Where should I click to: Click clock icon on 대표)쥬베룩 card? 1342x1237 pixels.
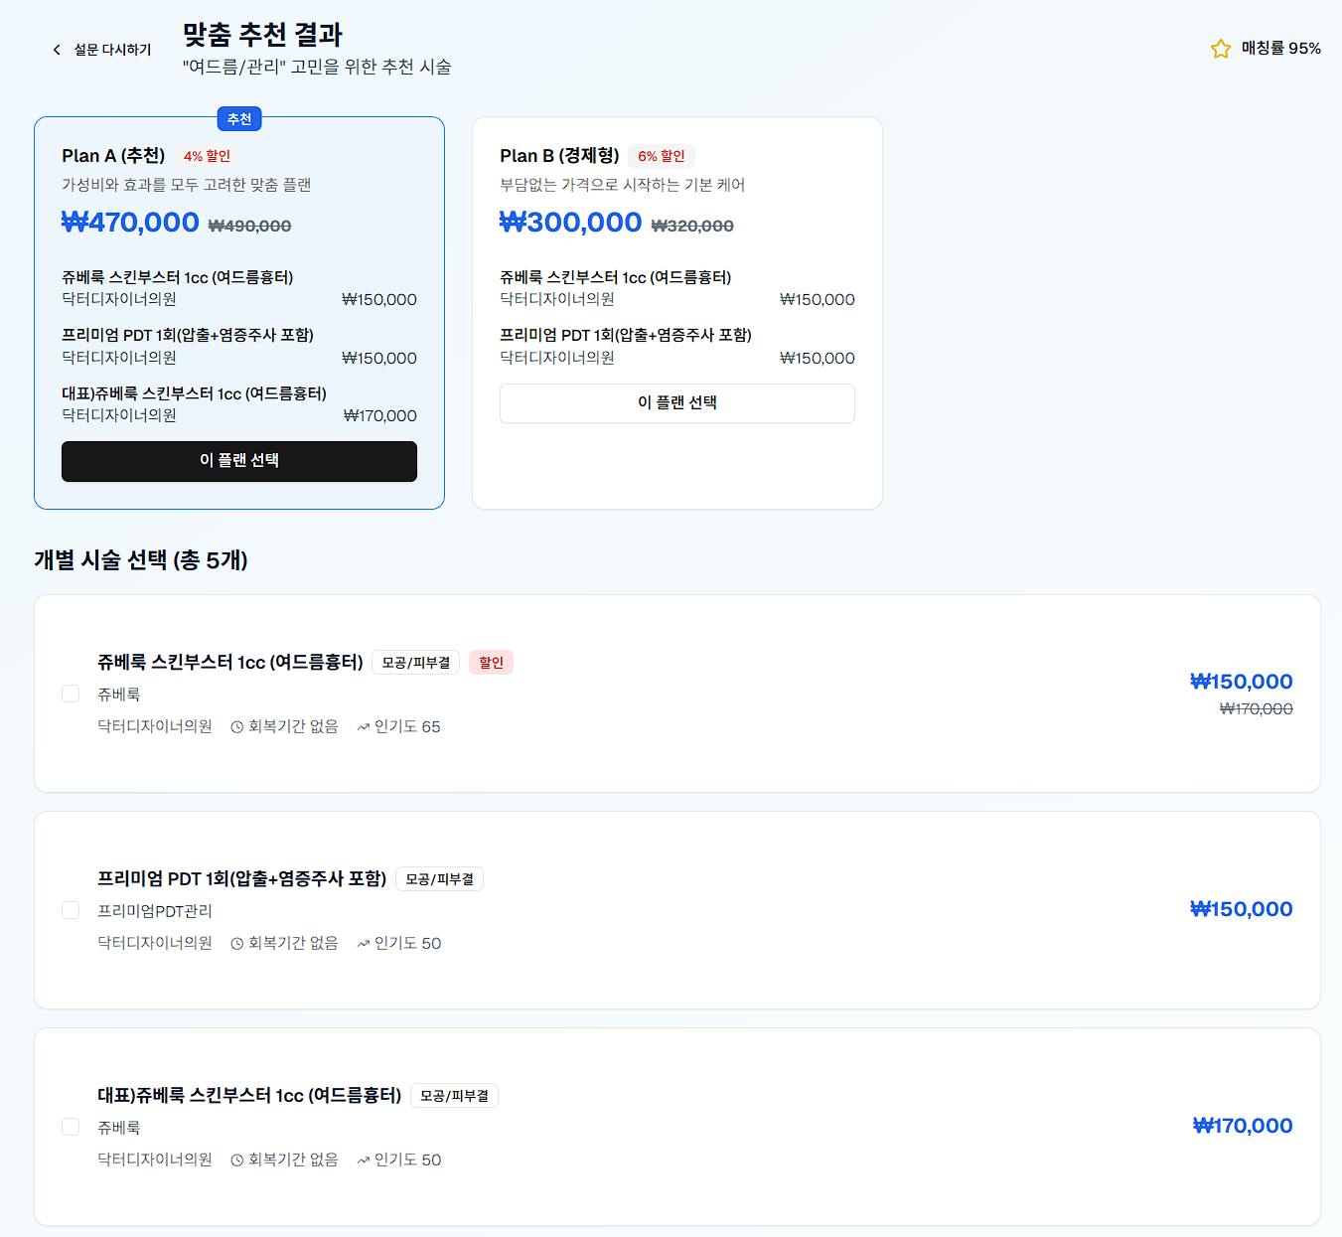click(237, 1160)
